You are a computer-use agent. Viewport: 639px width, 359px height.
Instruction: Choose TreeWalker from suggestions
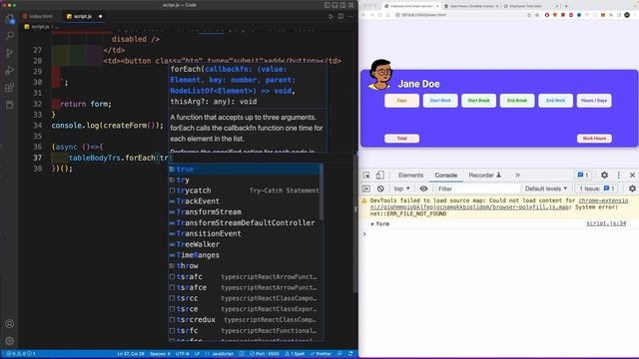(x=245, y=244)
